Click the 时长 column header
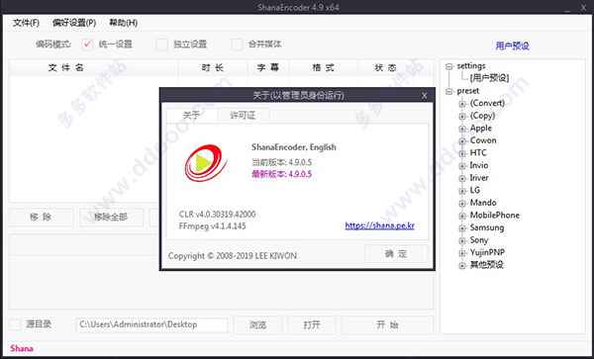Screen dimensions: 594x359 click(213, 67)
